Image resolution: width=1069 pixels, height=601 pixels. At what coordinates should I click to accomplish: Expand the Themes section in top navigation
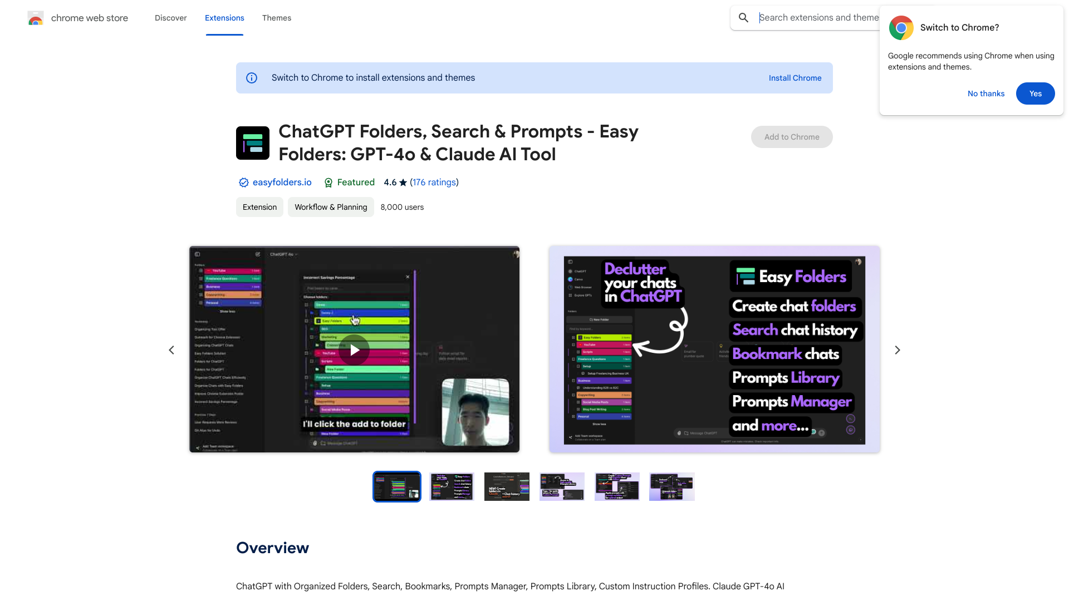tap(277, 18)
